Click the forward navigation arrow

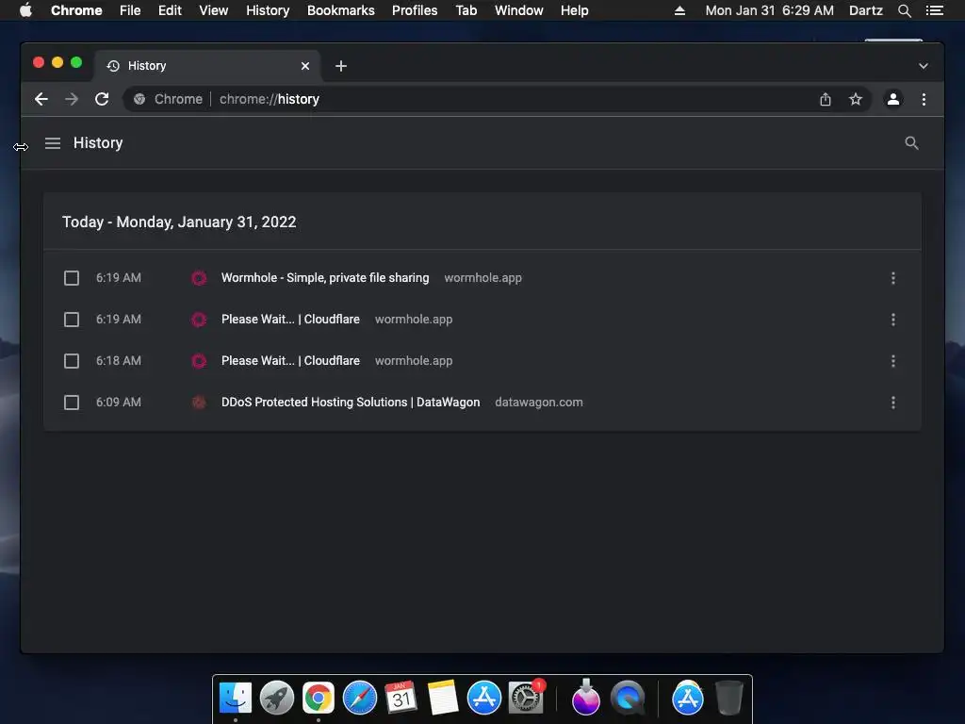click(72, 99)
